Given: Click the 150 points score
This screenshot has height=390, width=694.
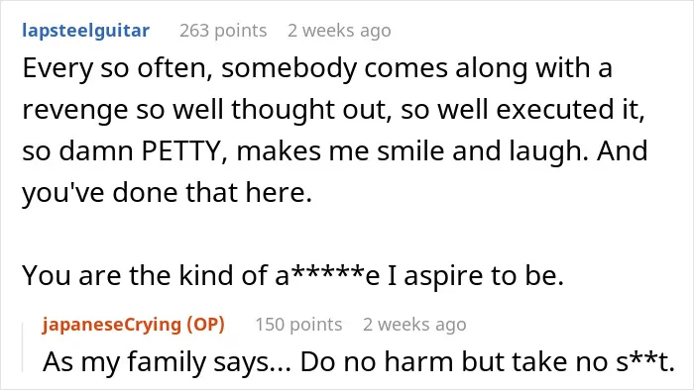Looking at the screenshot, I should (298, 325).
